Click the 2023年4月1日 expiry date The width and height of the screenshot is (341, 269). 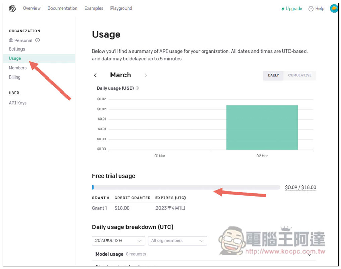(x=170, y=208)
